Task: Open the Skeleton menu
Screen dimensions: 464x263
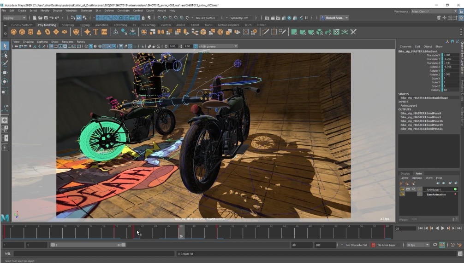Action: [86, 10]
